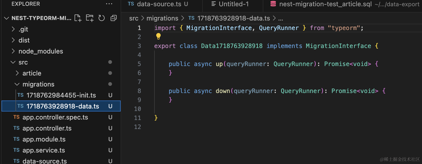Click the New File icon in Explorer
This screenshot has width=422, height=164.
coord(78,18)
